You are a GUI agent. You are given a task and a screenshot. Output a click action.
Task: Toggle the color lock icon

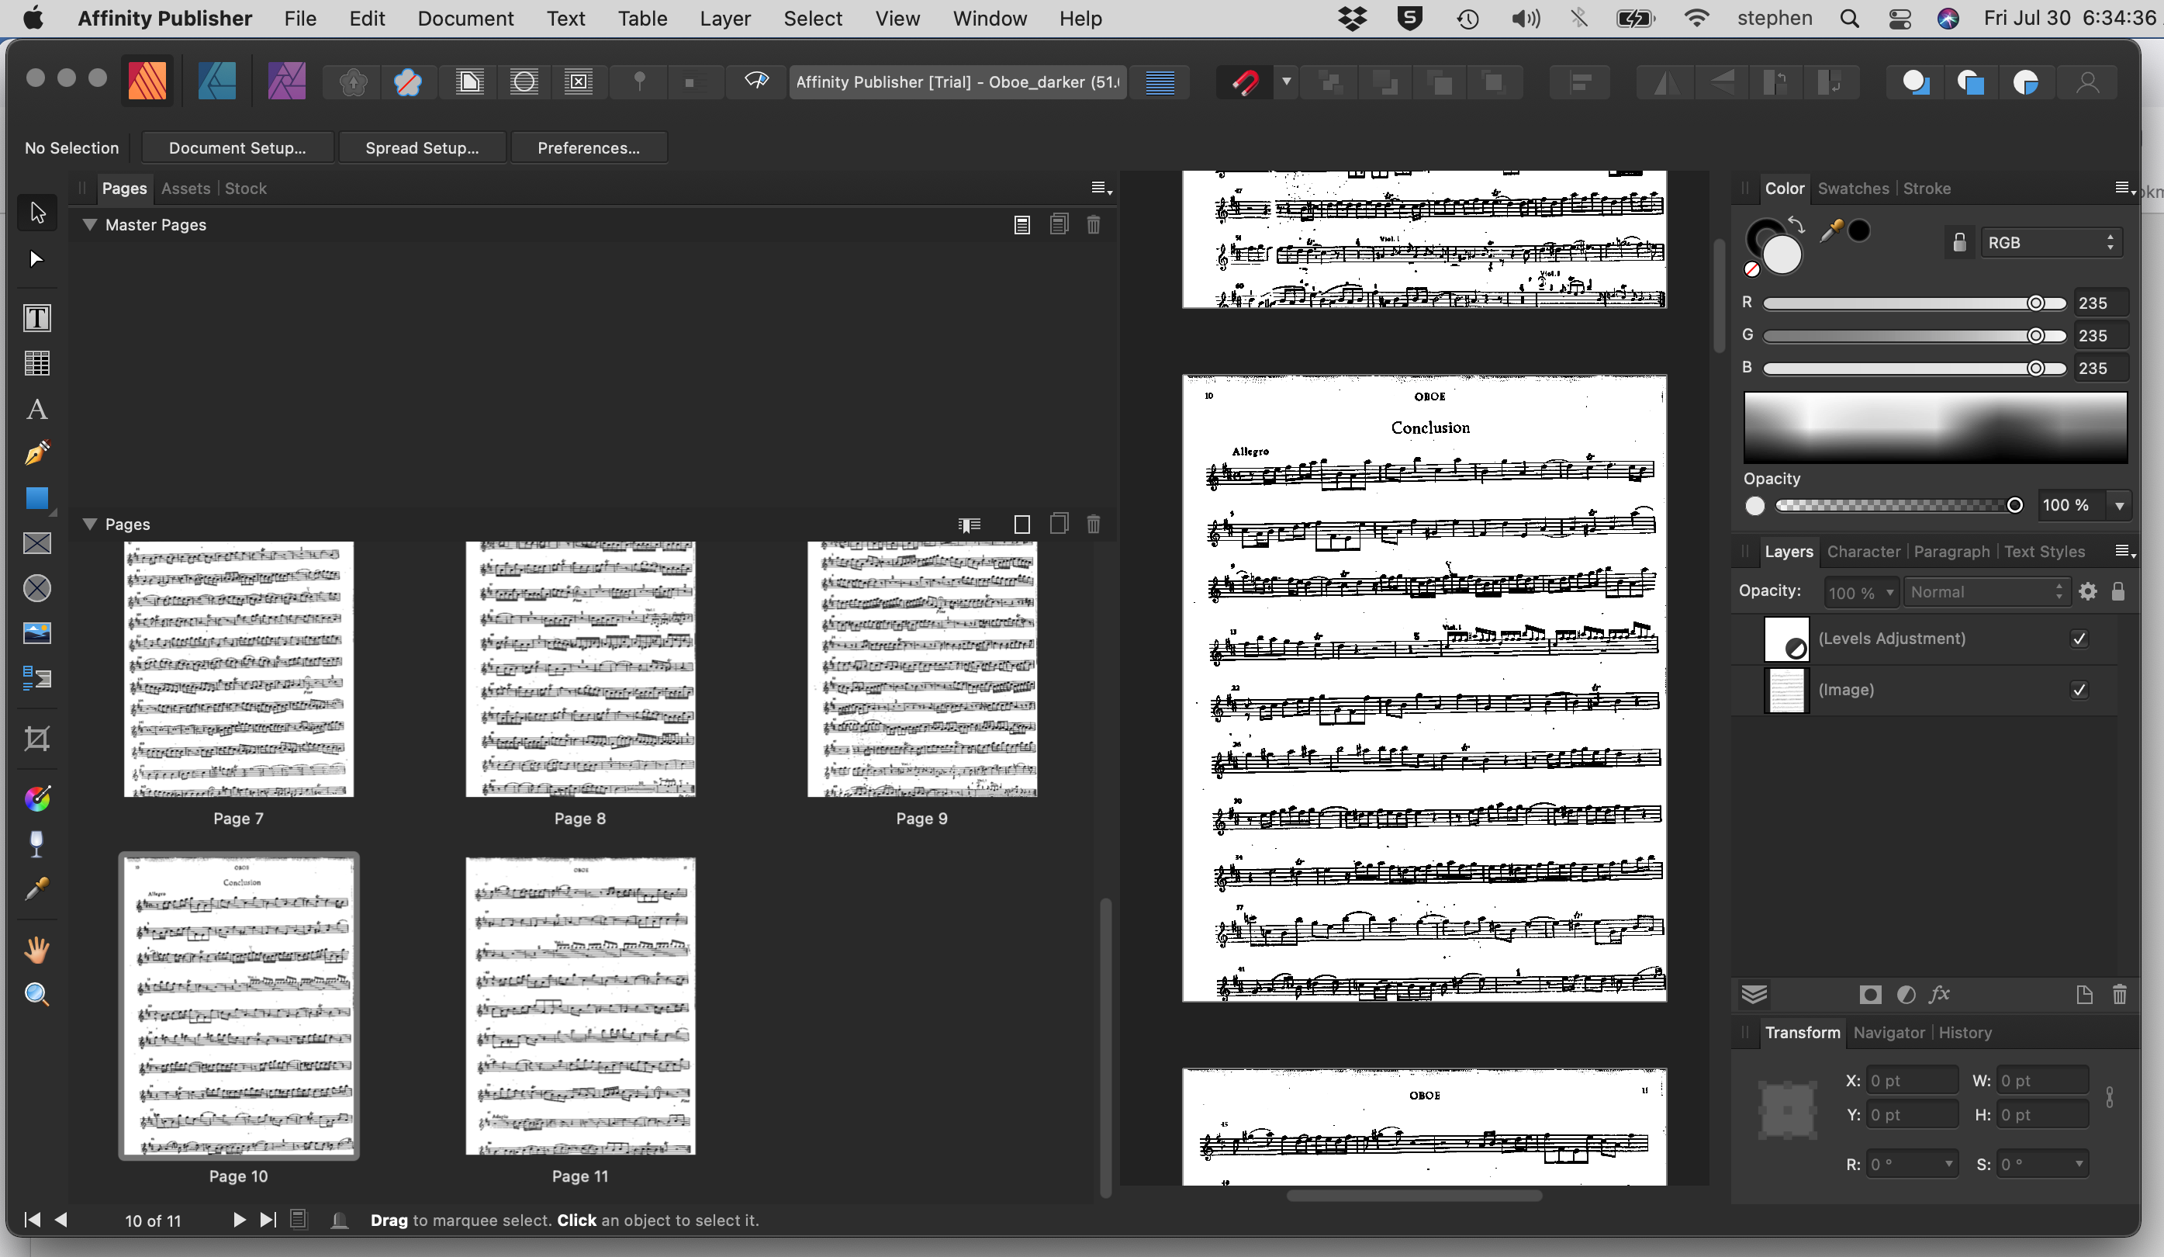[1958, 242]
